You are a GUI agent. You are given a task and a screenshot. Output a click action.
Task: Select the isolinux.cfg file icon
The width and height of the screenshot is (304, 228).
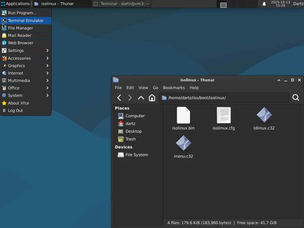pos(224,115)
